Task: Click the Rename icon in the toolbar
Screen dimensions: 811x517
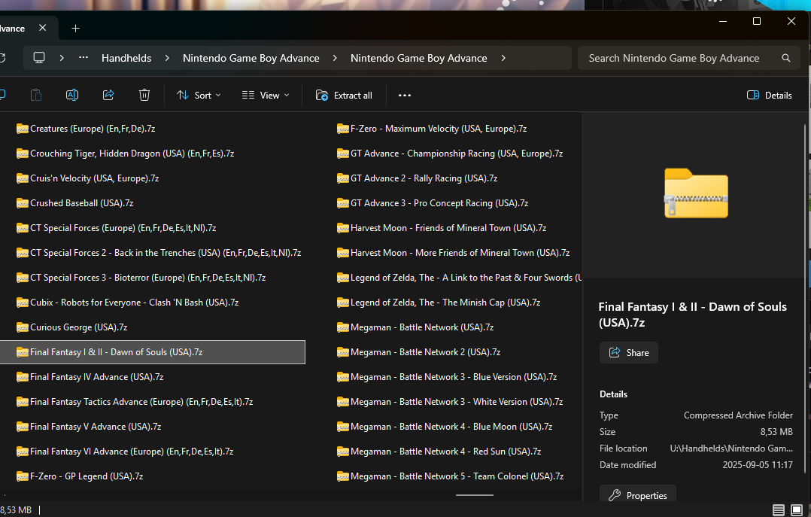Action: pos(72,95)
